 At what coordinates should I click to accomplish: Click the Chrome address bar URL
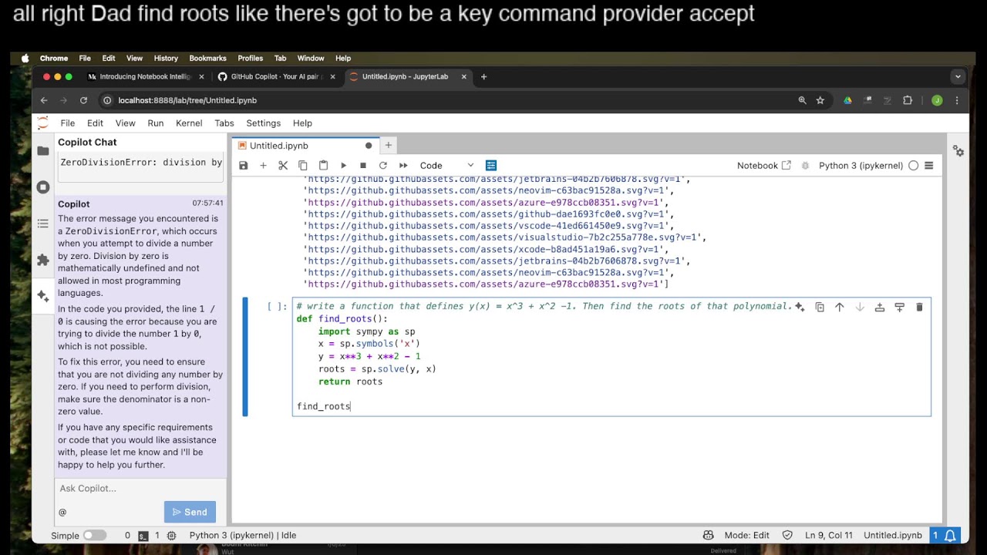pyautogui.click(x=187, y=100)
